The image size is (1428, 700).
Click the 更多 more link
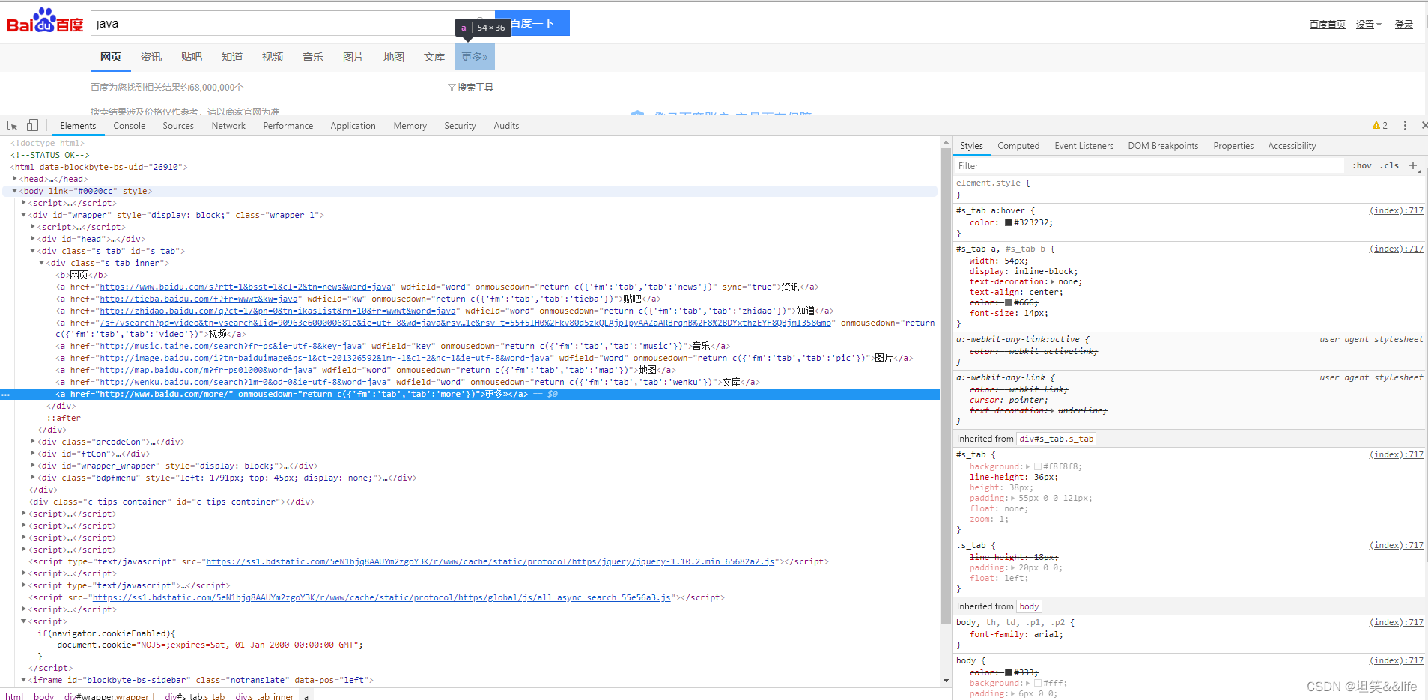coord(475,57)
